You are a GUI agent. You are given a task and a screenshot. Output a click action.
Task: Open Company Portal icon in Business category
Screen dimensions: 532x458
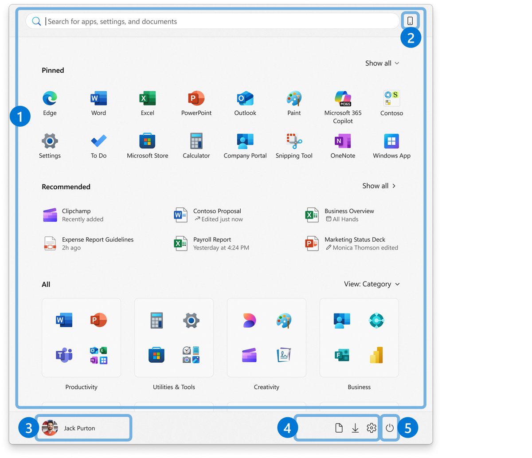point(342,320)
